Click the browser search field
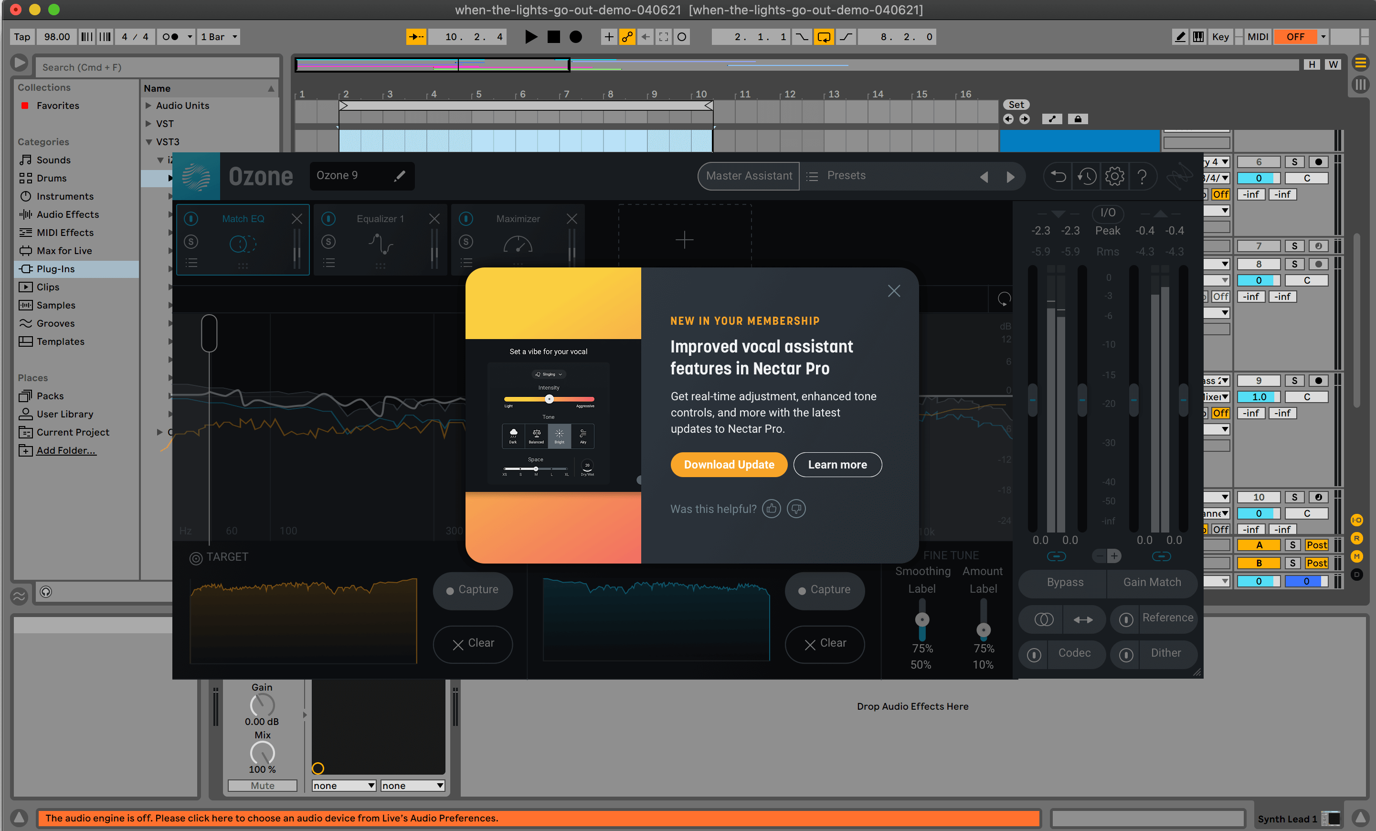Screen dimensions: 1376x831 tap(158, 67)
